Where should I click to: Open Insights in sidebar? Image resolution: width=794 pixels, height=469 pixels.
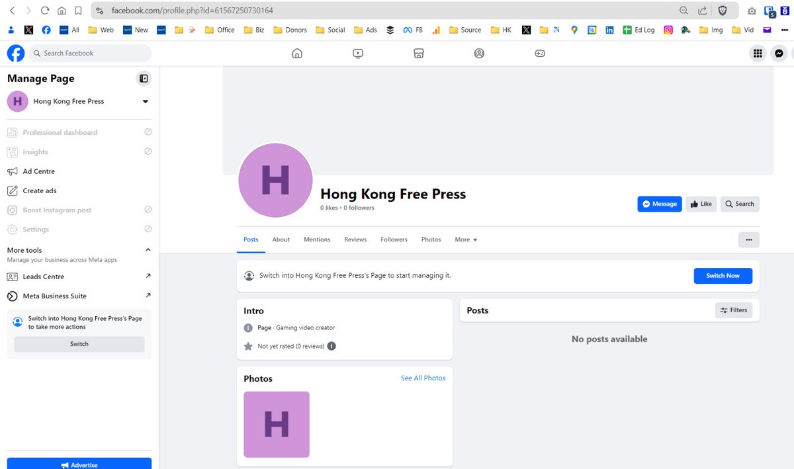(79, 151)
